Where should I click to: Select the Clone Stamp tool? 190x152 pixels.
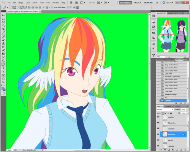pos(3,44)
